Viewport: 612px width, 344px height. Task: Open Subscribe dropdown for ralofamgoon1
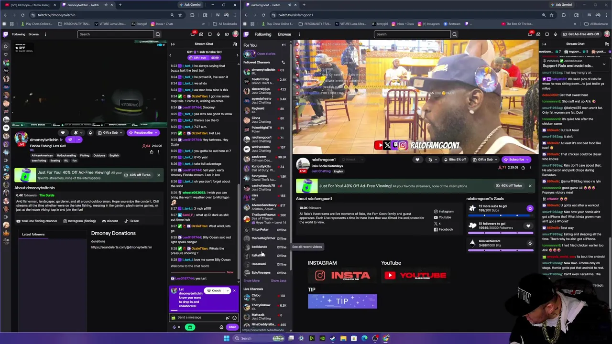coord(527,160)
